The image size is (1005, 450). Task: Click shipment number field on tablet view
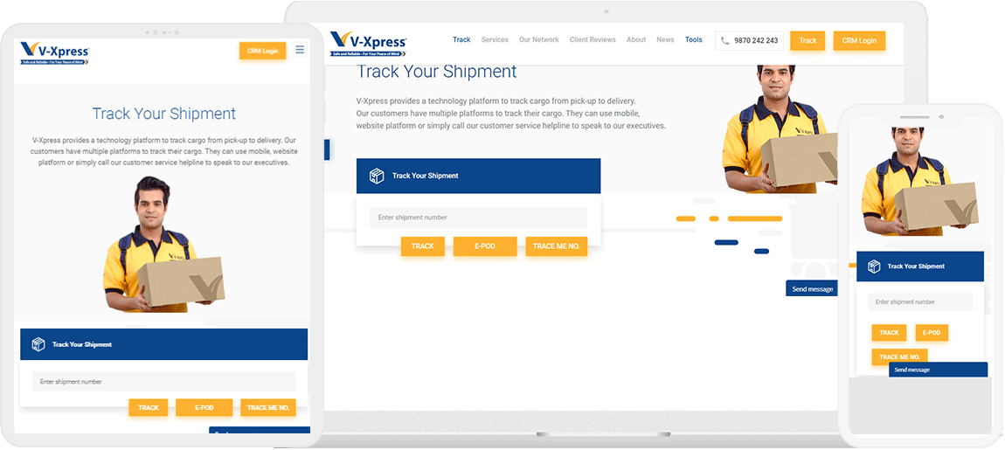point(164,382)
